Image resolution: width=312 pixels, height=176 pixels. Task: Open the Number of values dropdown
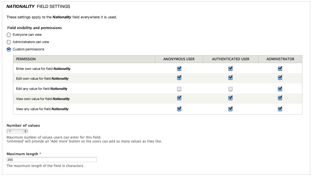[17, 131]
